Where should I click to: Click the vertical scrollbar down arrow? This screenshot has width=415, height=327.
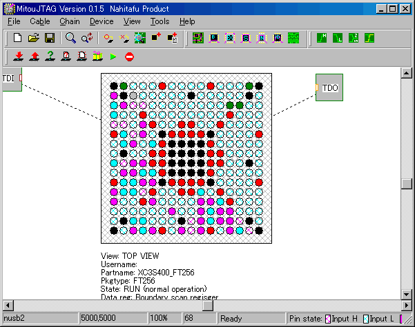tap(407, 293)
